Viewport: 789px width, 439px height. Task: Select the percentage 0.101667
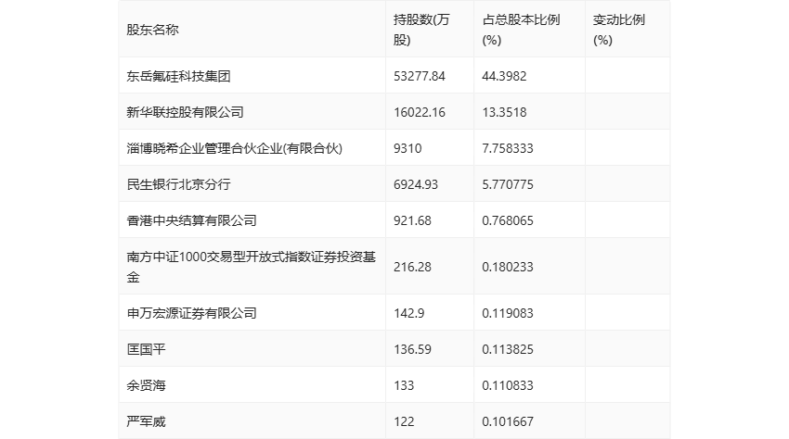(508, 421)
